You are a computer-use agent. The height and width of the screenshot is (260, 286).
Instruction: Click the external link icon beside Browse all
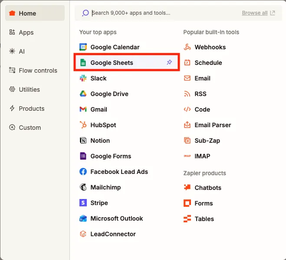[x=273, y=13]
